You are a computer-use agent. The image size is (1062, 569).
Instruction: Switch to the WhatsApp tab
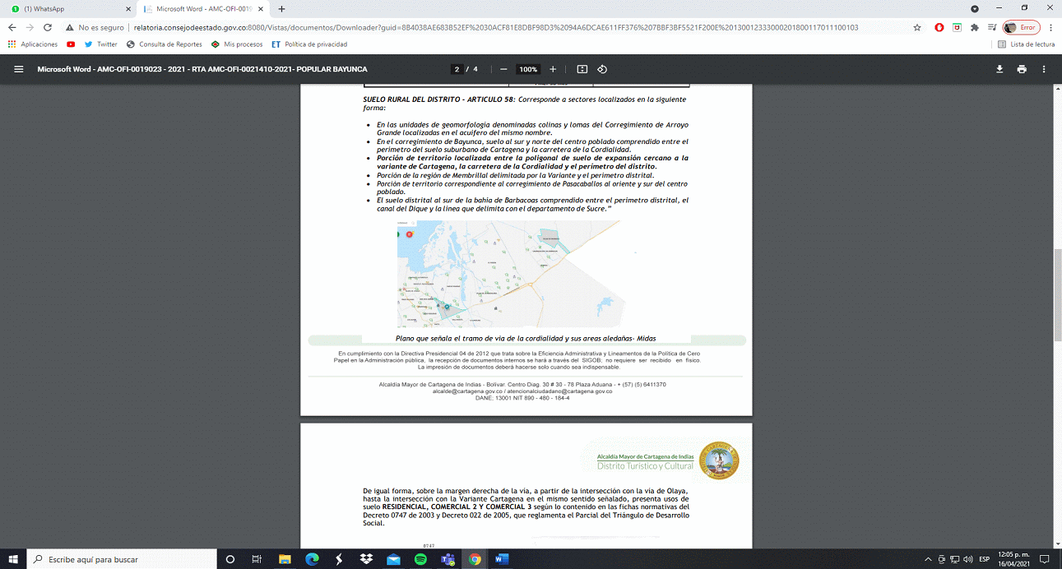tap(67, 9)
